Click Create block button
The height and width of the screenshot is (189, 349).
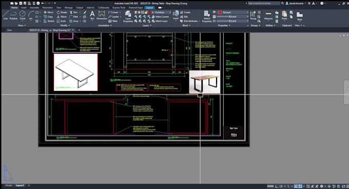coord(185,12)
